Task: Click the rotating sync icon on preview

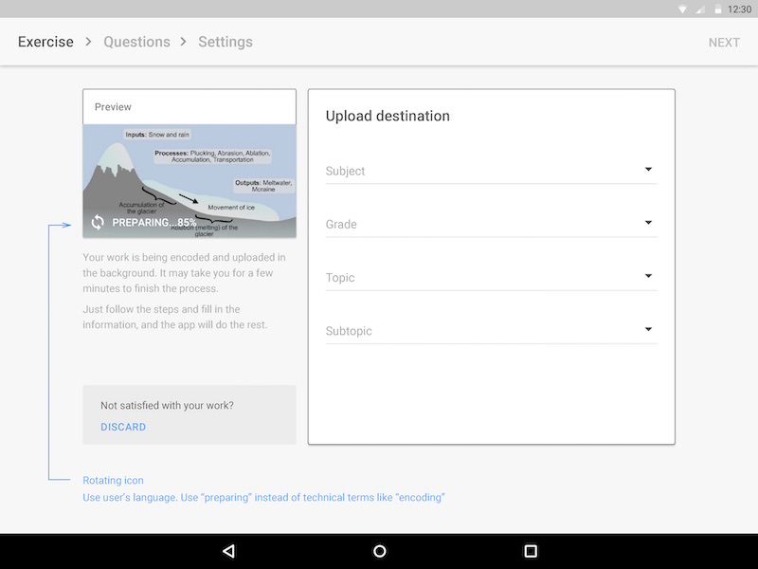Action: 98,223
